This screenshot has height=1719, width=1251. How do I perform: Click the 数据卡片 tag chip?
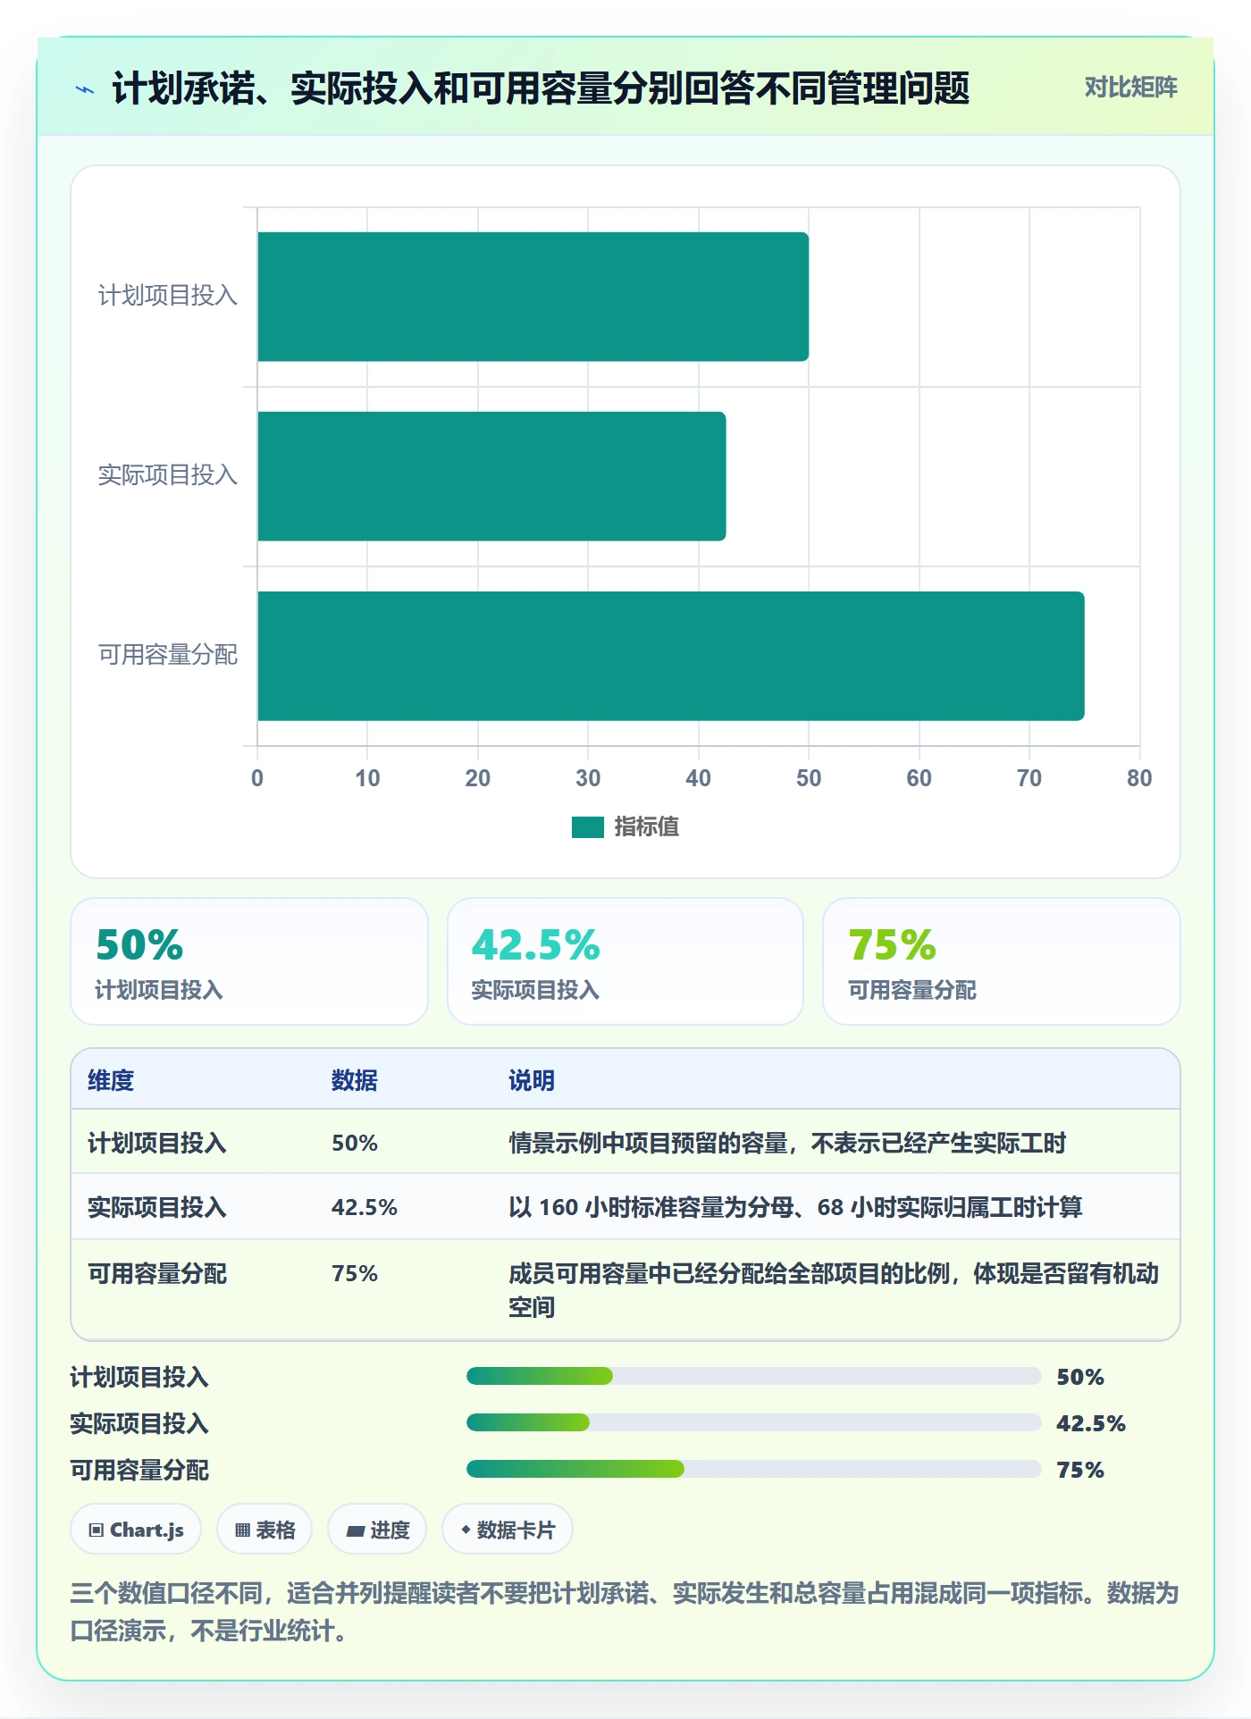(x=508, y=1530)
